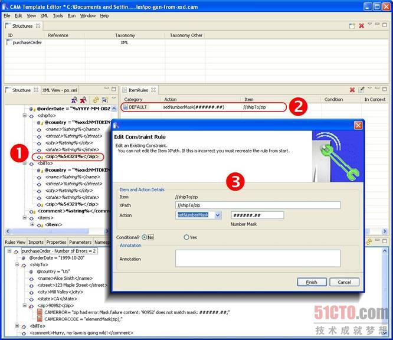The height and width of the screenshot is (340, 393).
Task: Expand the item node in Structure tree
Action: (x=32, y=224)
